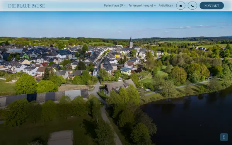Image resolution: width=232 pixels, height=145 pixels.
Task: Click the phone call icon
Action: [x=192, y=6]
